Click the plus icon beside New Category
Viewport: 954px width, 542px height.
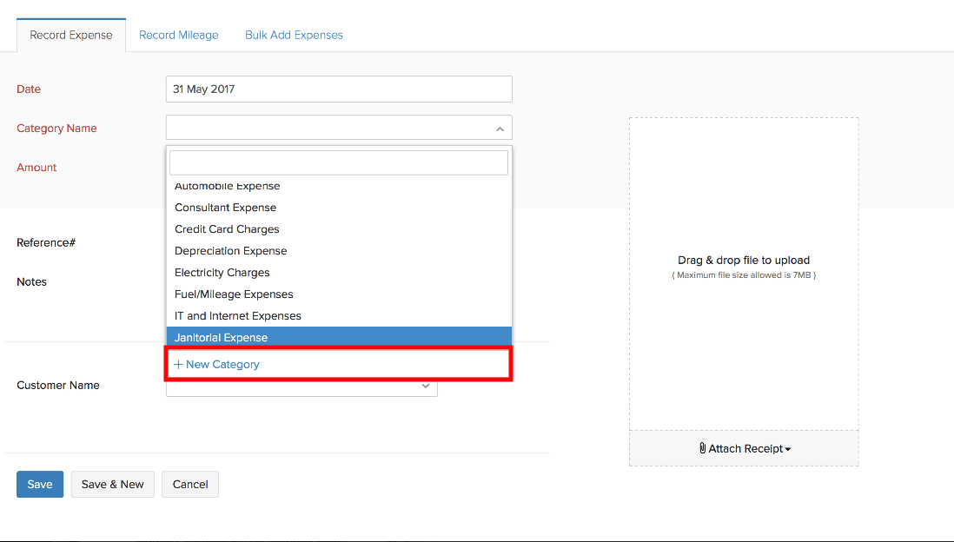click(178, 365)
